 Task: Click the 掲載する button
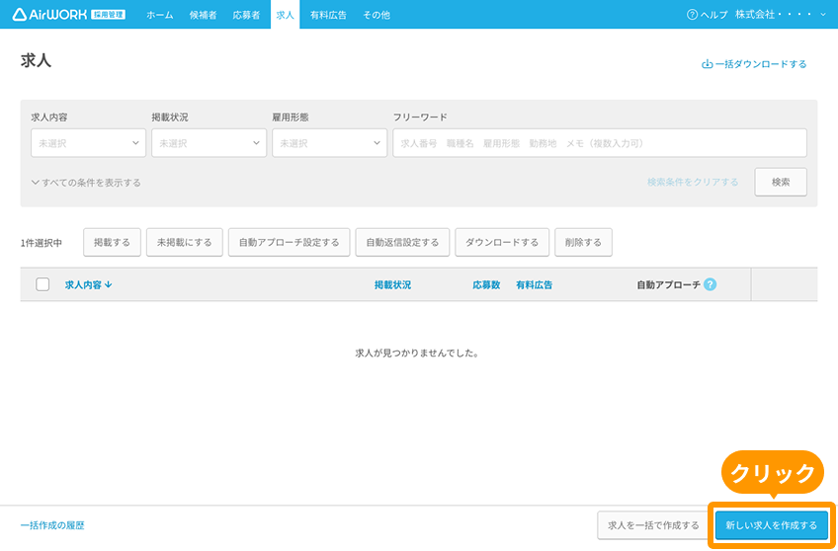(x=113, y=242)
